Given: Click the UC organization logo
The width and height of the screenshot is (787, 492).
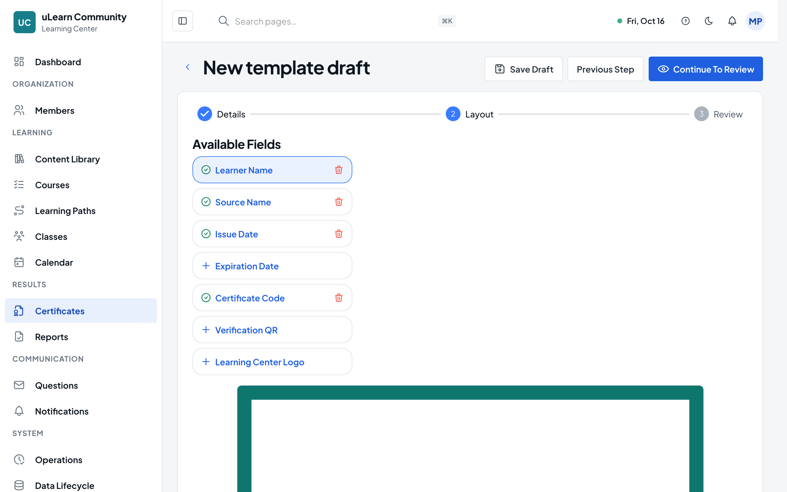Looking at the screenshot, I should [24, 22].
